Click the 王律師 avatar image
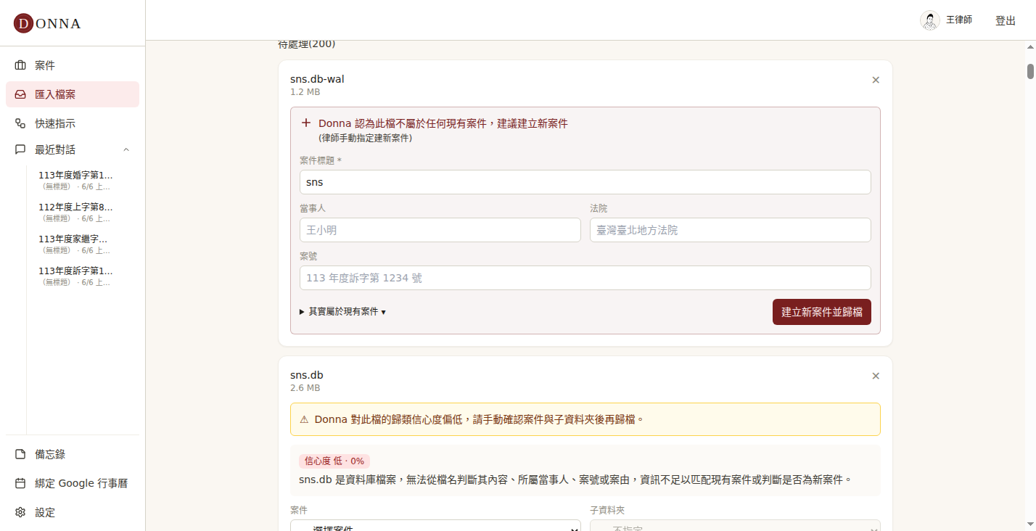Screen dimensions: 1036x531 [930, 20]
